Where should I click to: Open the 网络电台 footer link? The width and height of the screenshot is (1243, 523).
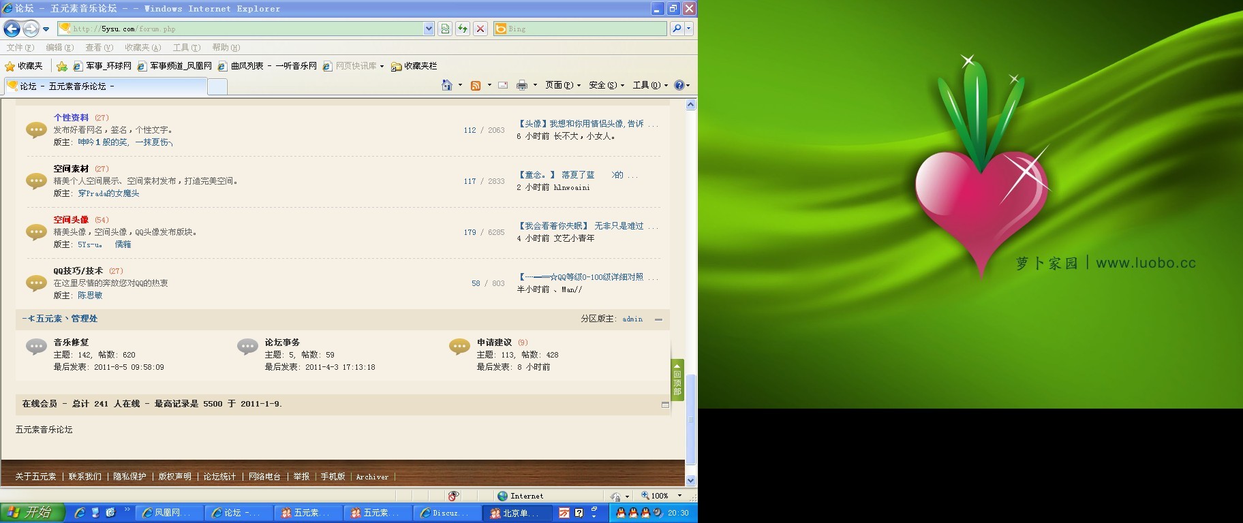pos(264,477)
